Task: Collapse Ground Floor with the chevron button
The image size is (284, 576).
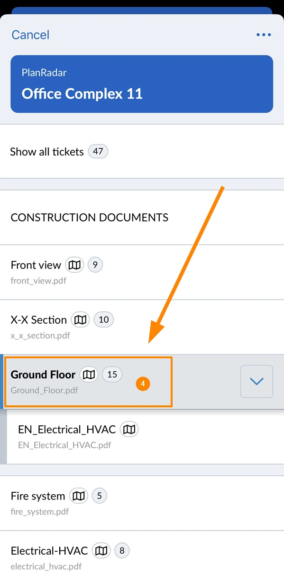Action: click(257, 381)
